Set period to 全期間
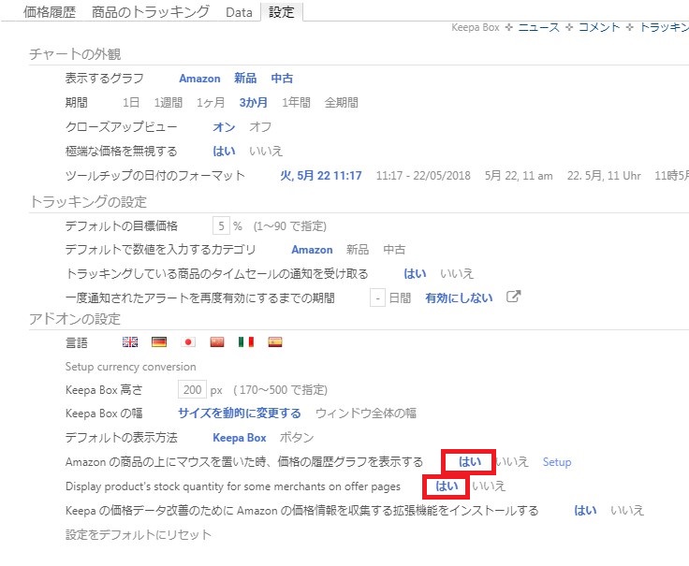689x566 pixels. coord(342,103)
